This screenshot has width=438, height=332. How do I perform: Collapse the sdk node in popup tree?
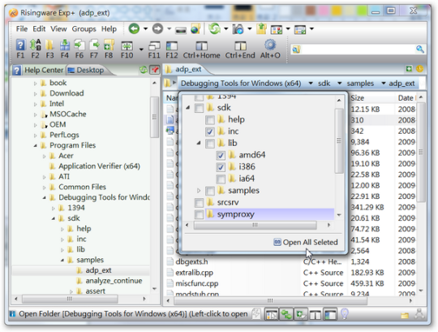click(x=188, y=107)
